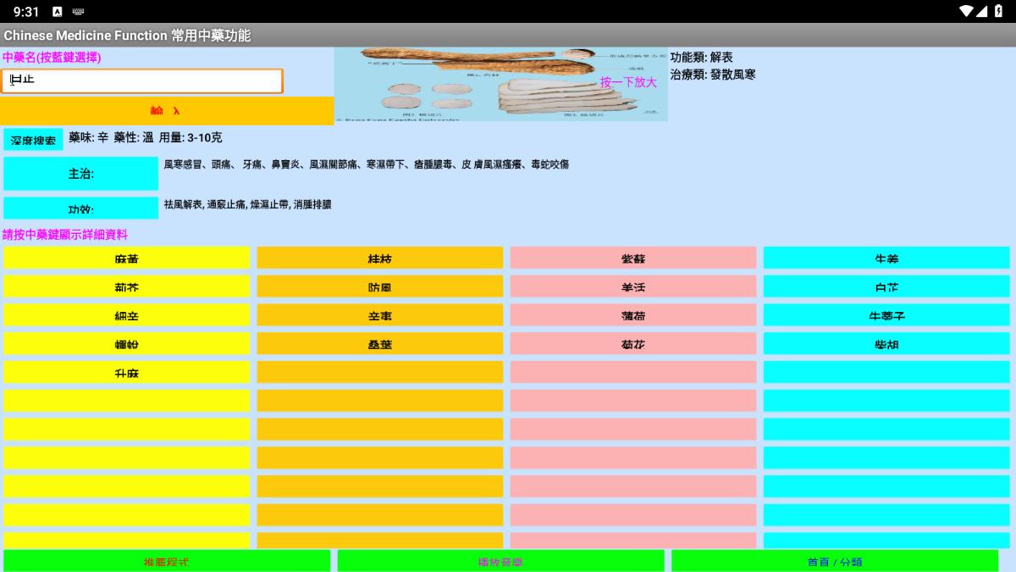
Task: Click the 藥味: 辛 藥性: 溫 用量 text
Action: [146, 137]
